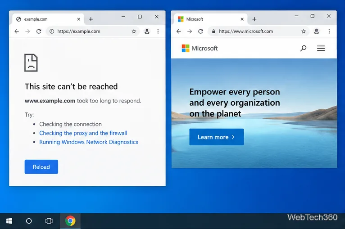
Task: Open the hamburger menu on Microsoft page
Action: pyautogui.click(x=321, y=48)
